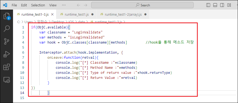
Task: Toggle the bottom panel layout icon
Action: click(x=215, y=5)
